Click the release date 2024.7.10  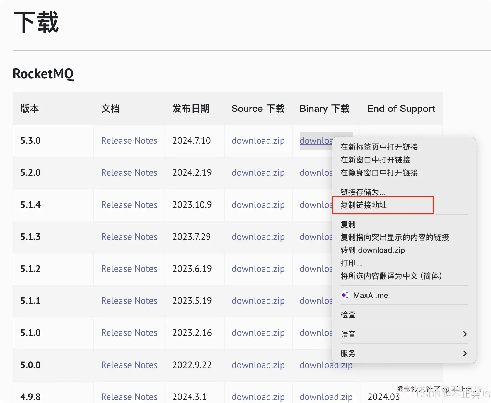coord(192,140)
